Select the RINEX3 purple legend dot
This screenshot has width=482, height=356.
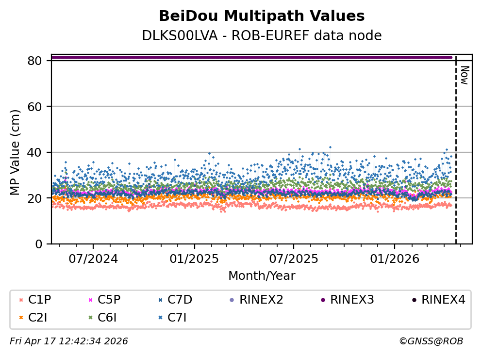pyautogui.click(x=322, y=300)
